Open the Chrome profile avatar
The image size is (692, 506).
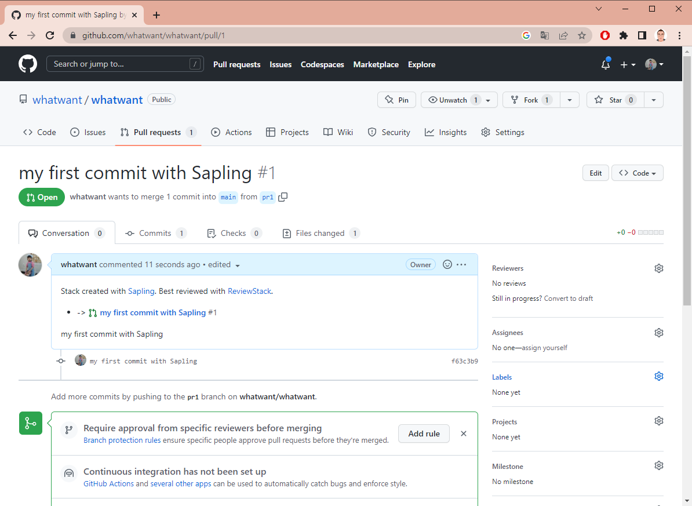[x=661, y=35]
